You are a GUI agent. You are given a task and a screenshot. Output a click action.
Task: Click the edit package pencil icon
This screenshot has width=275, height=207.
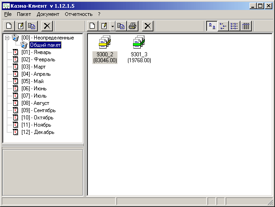point(20,26)
